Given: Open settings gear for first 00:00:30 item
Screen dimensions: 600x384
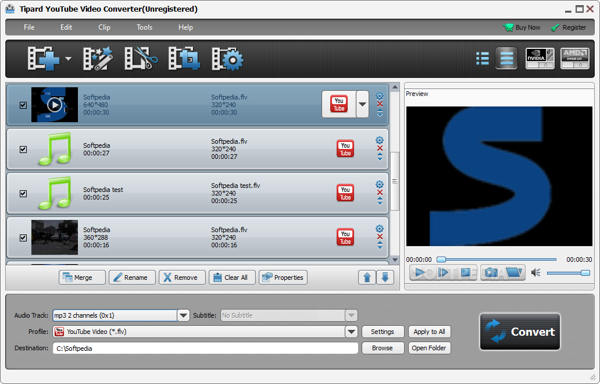Looking at the screenshot, I should pos(380,96).
